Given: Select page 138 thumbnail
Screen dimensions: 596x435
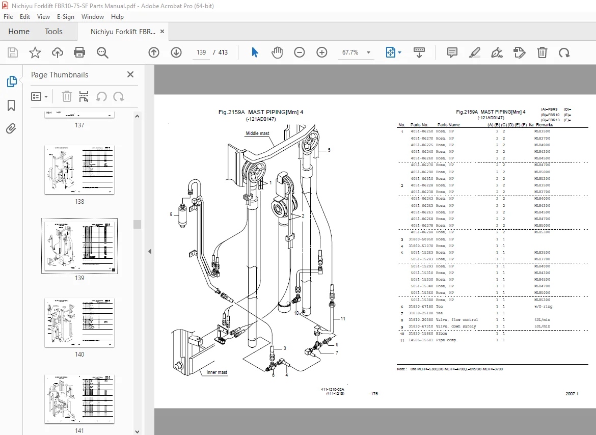Looking at the screenshot, I should coord(79,170).
